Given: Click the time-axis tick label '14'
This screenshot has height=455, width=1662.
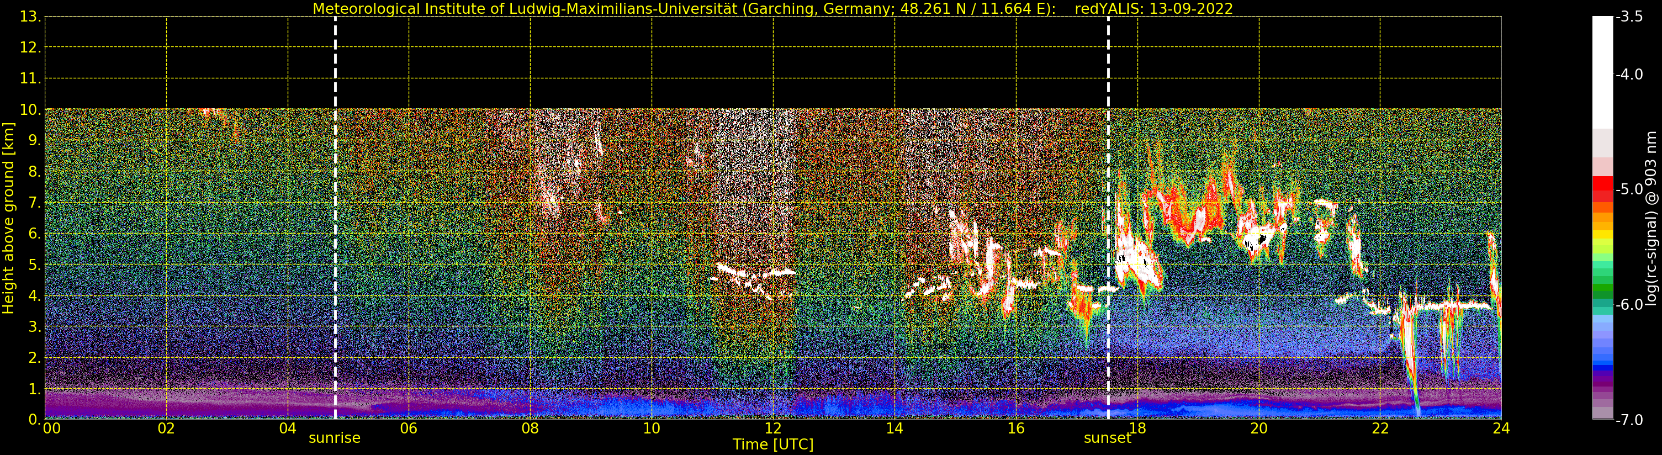Looking at the screenshot, I should pos(894,428).
